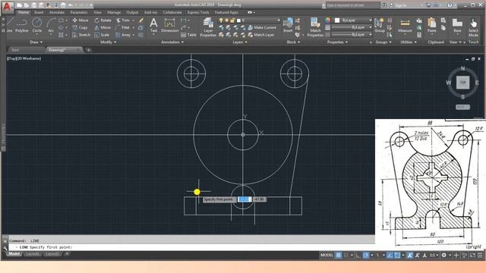
Task: Click the ViewCube TOP face
Action: tap(462, 83)
